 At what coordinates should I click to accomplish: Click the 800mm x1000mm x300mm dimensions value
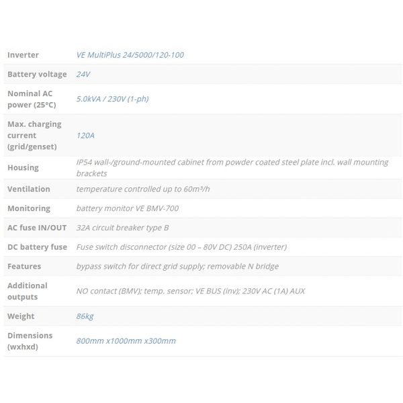coord(126,341)
